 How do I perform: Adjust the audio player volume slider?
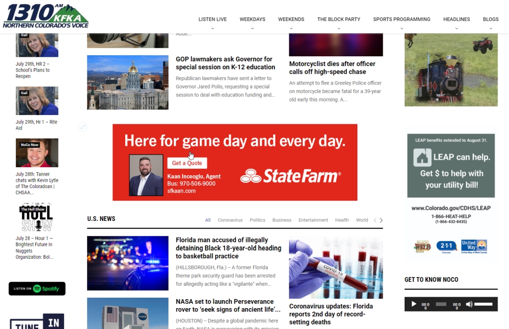coord(483,304)
